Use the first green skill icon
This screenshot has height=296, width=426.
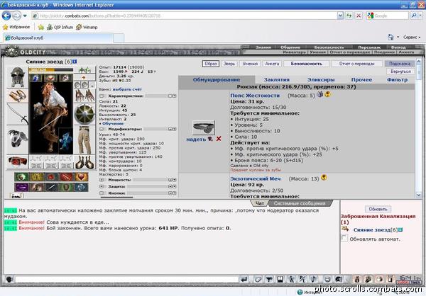(x=21, y=177)
